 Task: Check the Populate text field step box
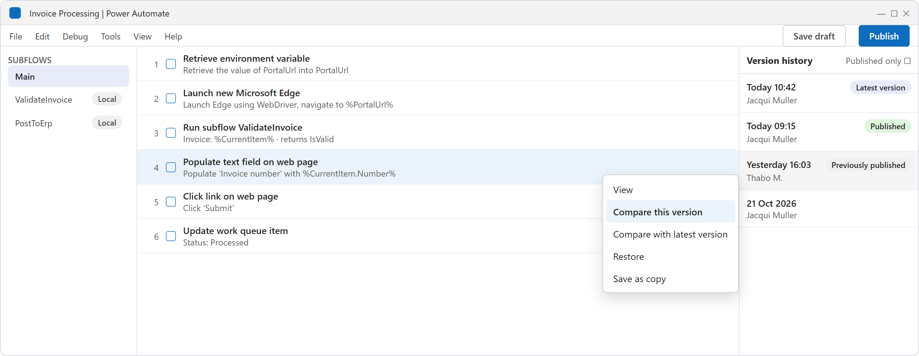coord(171,168)
